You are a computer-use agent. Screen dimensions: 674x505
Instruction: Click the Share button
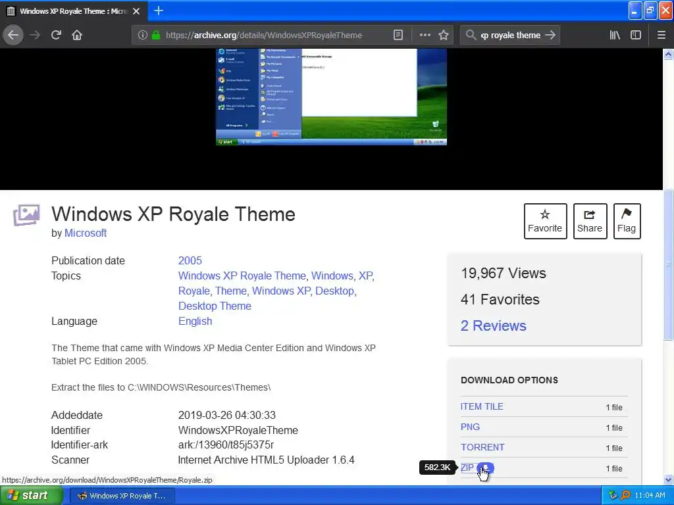click(590, 221)
